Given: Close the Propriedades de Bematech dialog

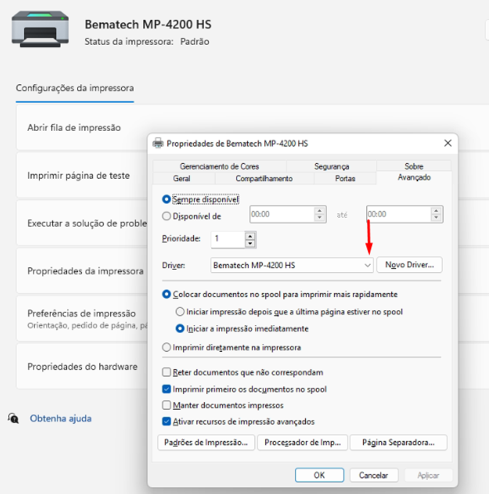Looking at the screenshot, I should click(448, 143).
